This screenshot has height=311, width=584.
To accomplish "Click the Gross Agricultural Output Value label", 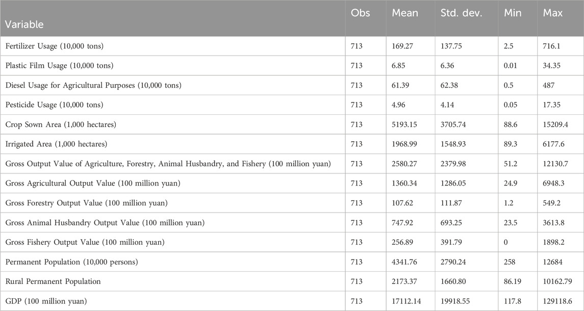I will 93,183.
